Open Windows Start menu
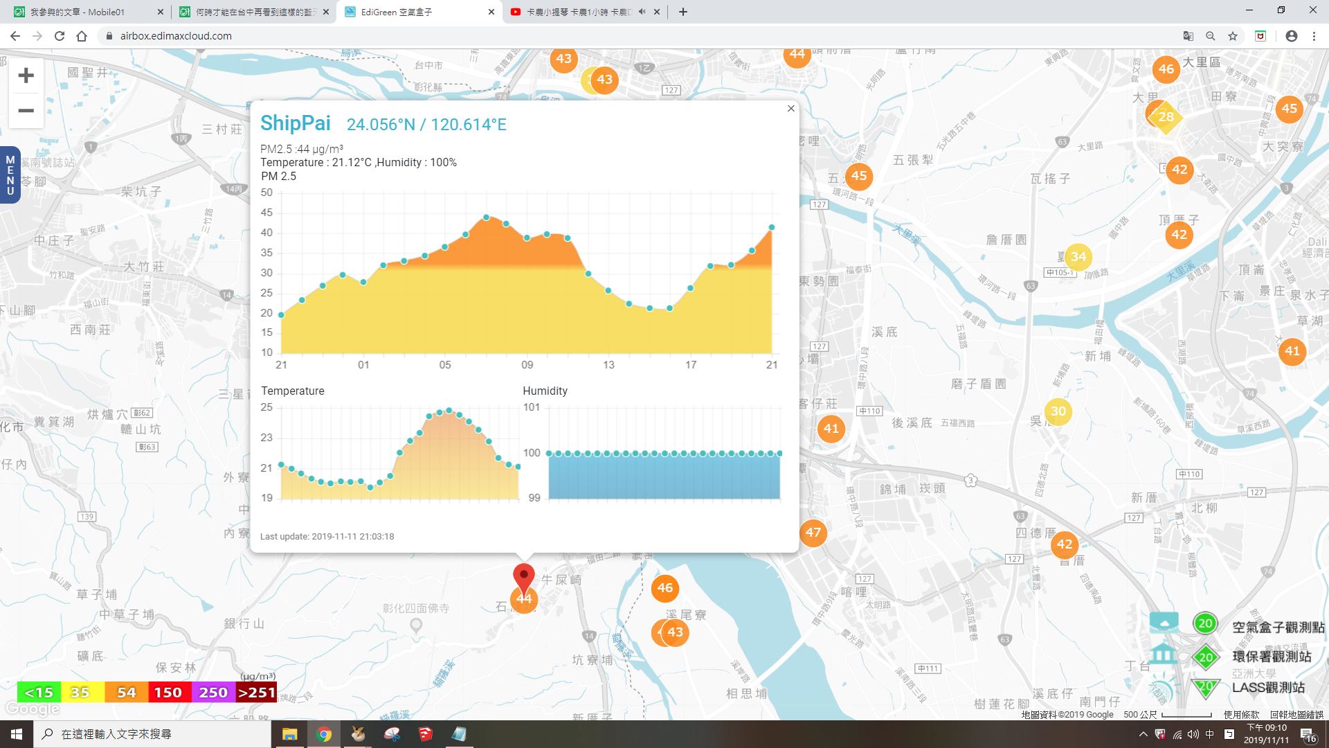This screenshot has height=748, width=1329. pyautogui.click(x=17, y=734)
